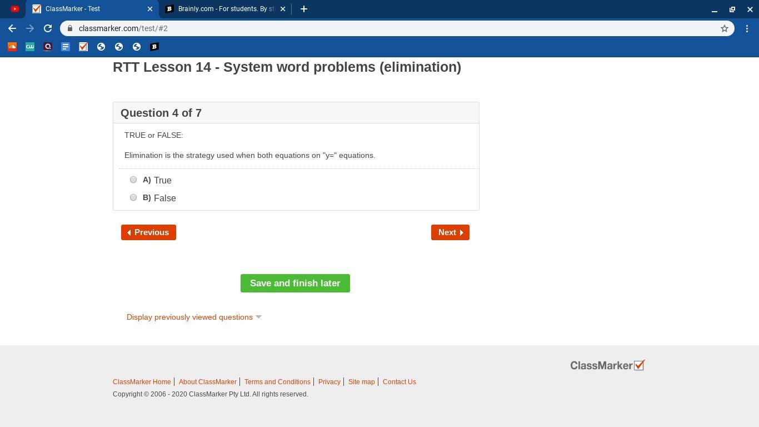
Task: Click the 'Elimination is the strategy' question text
Action: (250, 155)
